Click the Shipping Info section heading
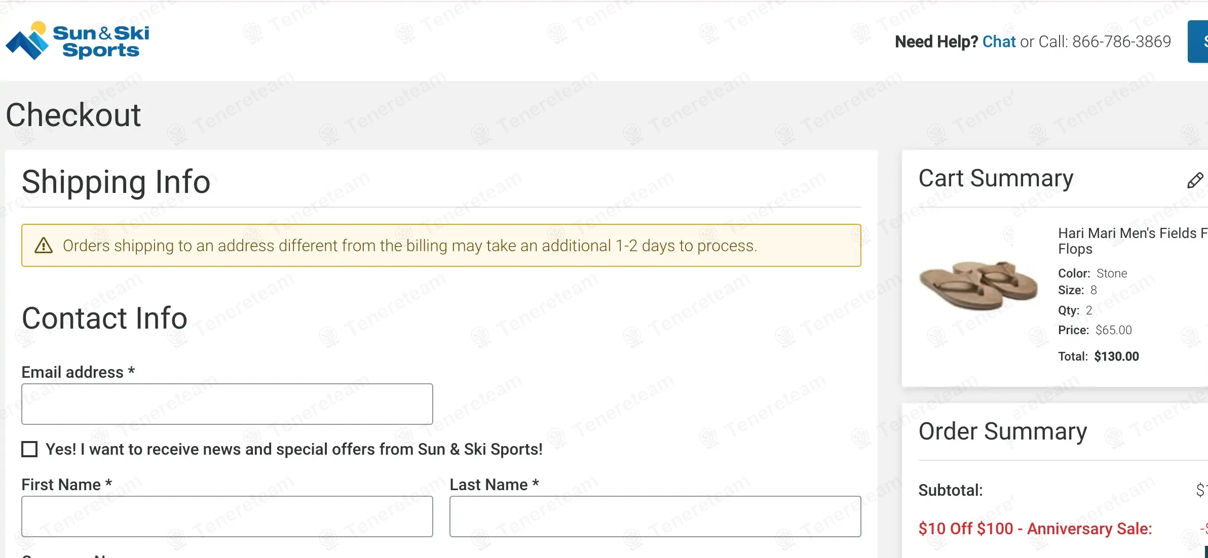The image size is (1208, 558). [x=116, y=182]
